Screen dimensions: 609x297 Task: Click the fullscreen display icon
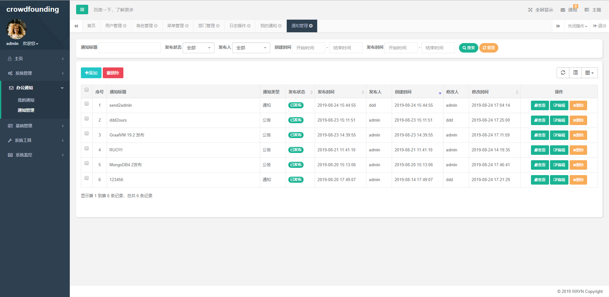tap(530, 10)
